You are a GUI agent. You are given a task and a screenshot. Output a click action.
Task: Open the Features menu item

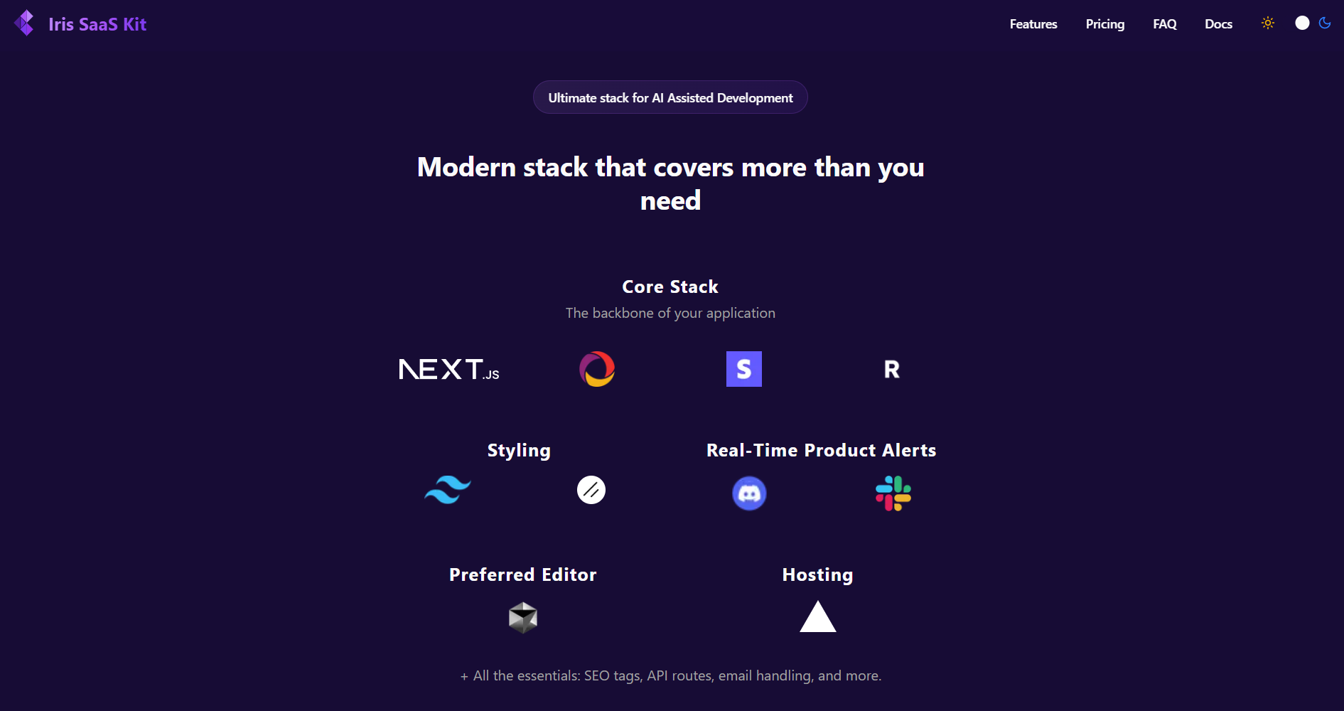[x=1033, y=24]
